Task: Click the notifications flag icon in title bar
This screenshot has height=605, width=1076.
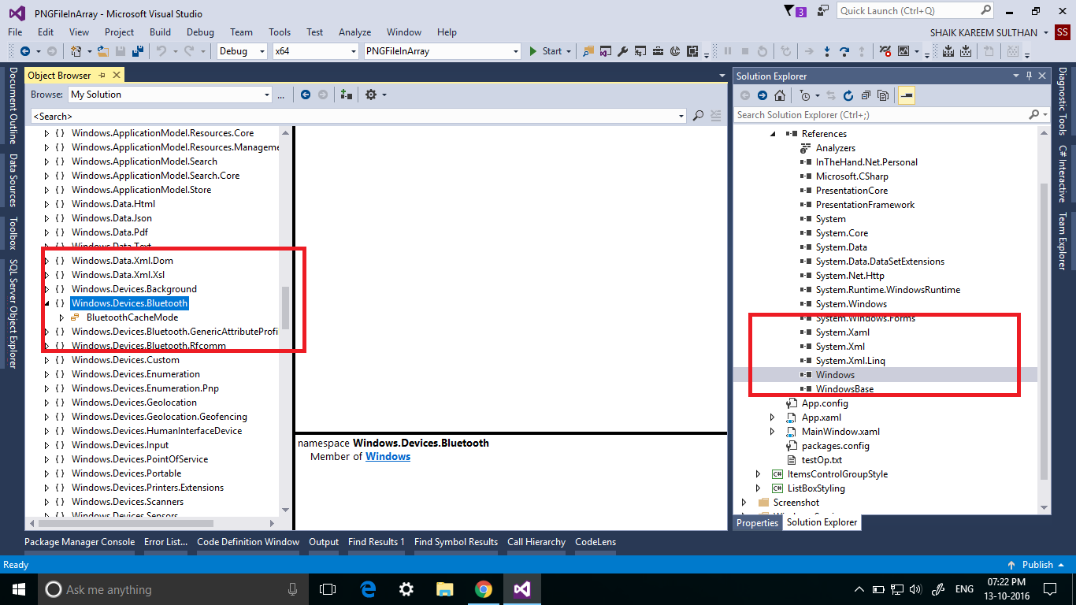Action: click(x=791, y=11)
